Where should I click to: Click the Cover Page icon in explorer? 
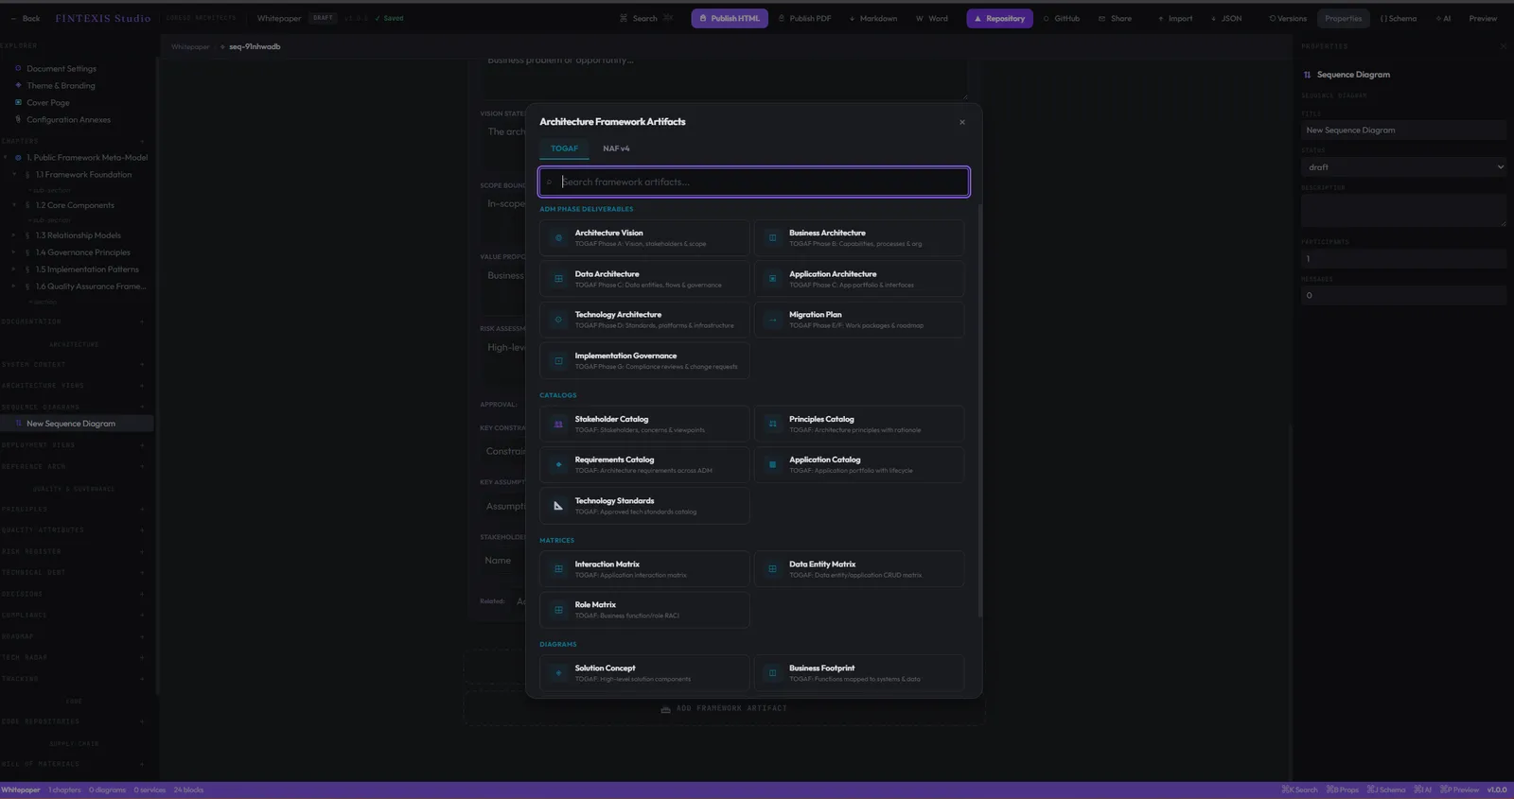pyautogui.click(x=18, y=102)
